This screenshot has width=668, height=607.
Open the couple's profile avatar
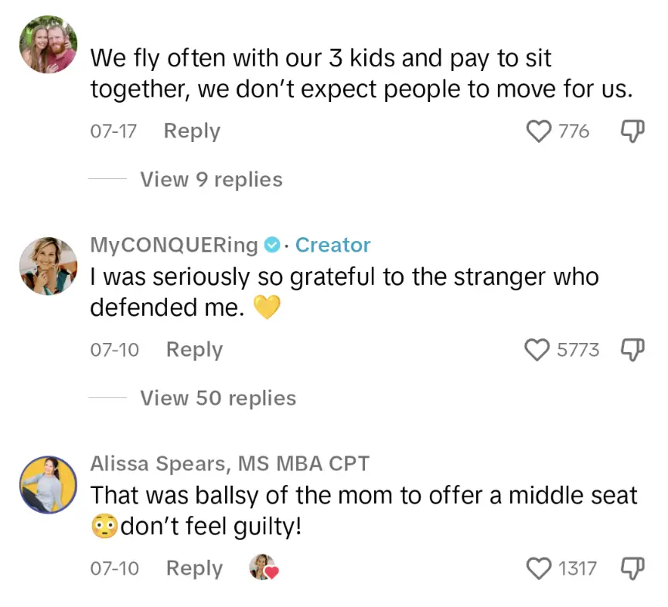pyautogui.click(x=47, y=44)
